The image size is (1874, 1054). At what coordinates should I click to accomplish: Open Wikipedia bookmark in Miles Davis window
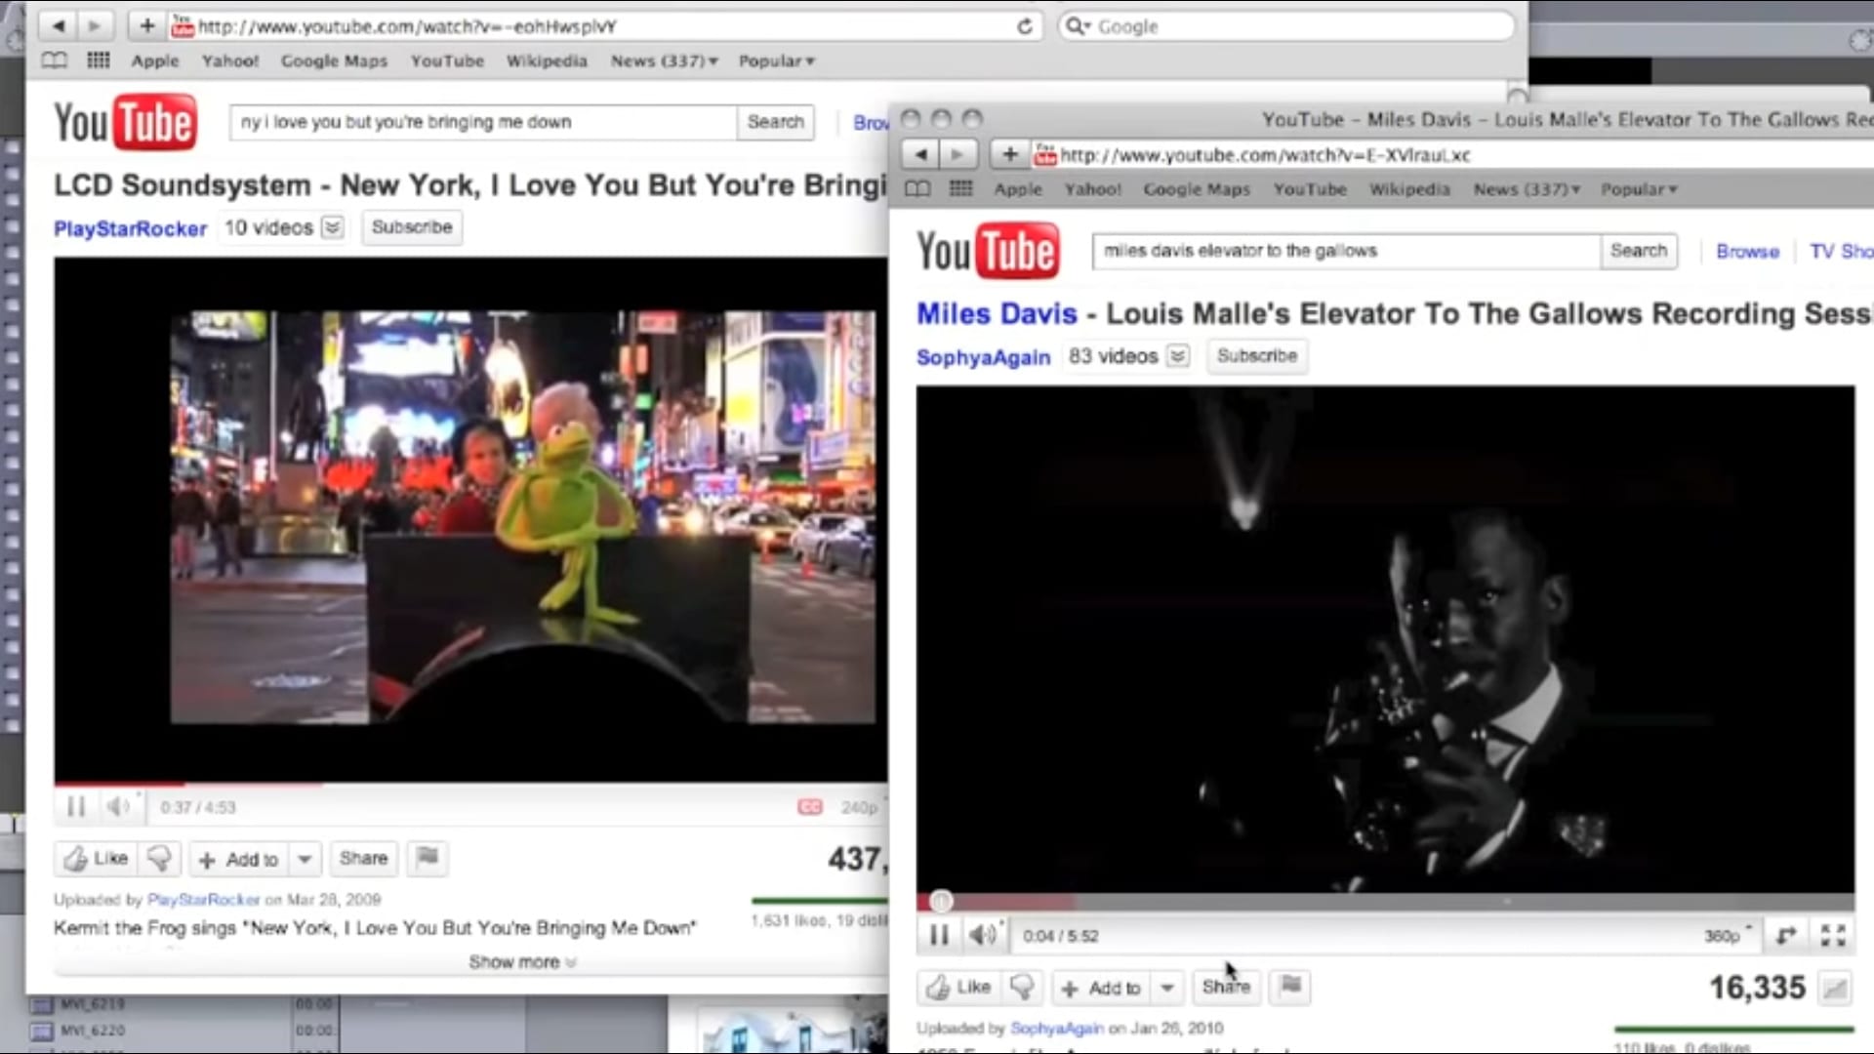pyautogui.click(x=1409, y=189)
